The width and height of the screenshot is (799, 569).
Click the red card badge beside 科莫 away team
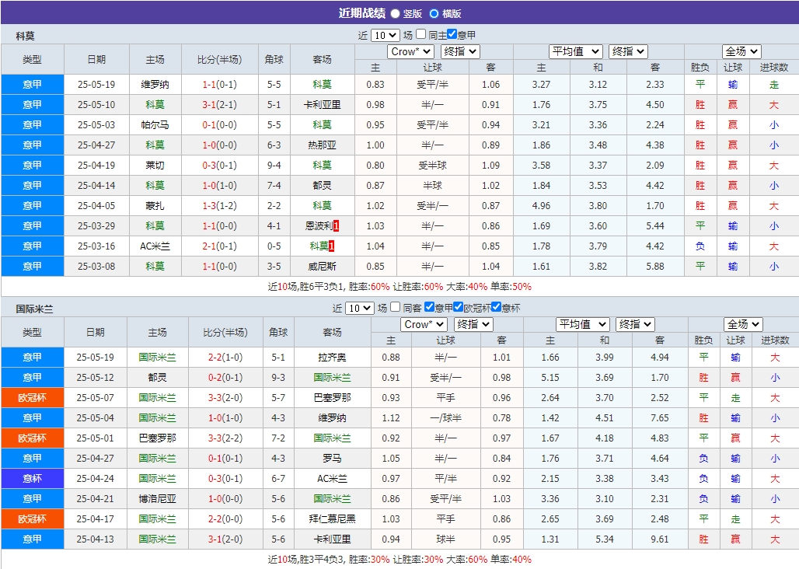coord(331,246)
